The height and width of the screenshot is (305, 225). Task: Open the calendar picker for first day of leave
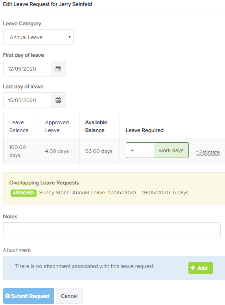click(58, 69)
